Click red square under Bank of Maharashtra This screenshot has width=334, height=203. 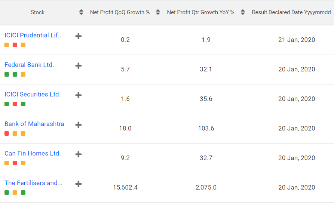pos(7,133)
